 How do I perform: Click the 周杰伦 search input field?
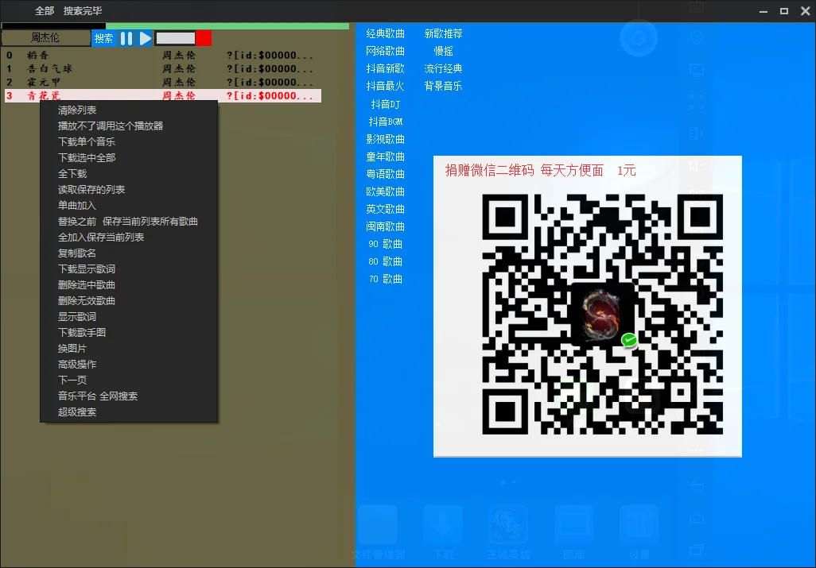[46, 38]
